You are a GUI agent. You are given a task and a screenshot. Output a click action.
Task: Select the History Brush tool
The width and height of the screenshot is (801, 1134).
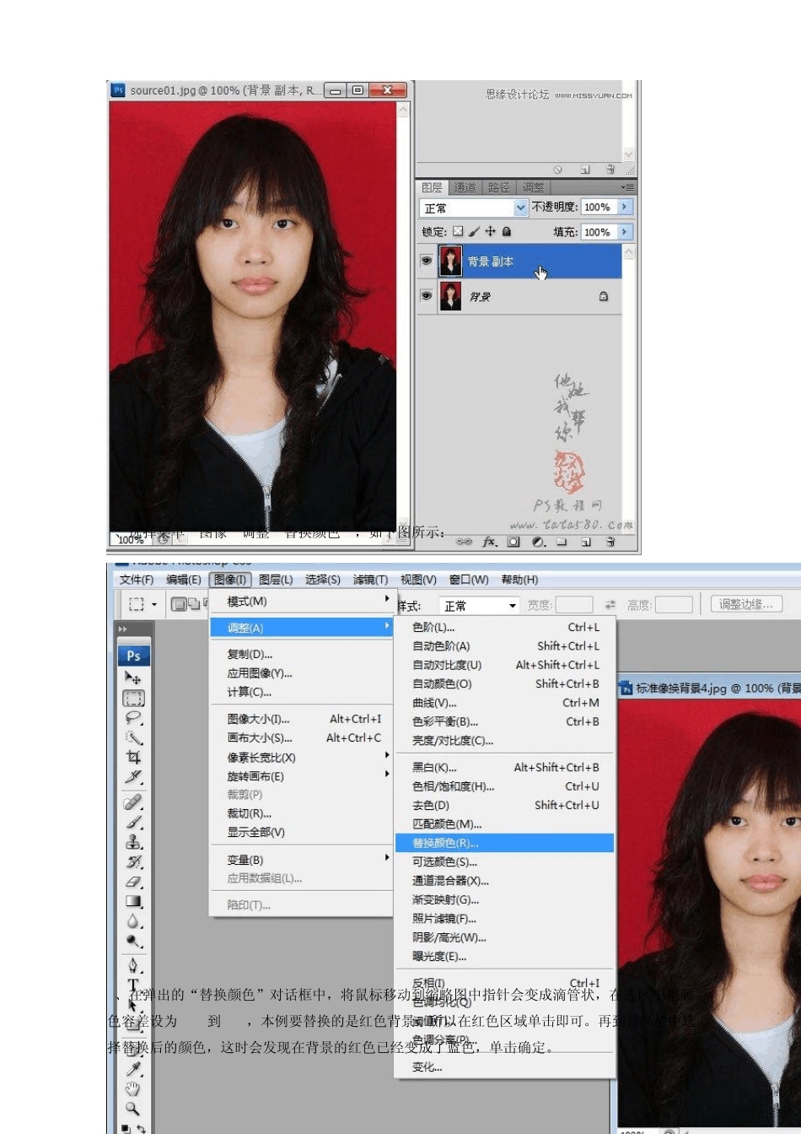(x=133, y=861)
